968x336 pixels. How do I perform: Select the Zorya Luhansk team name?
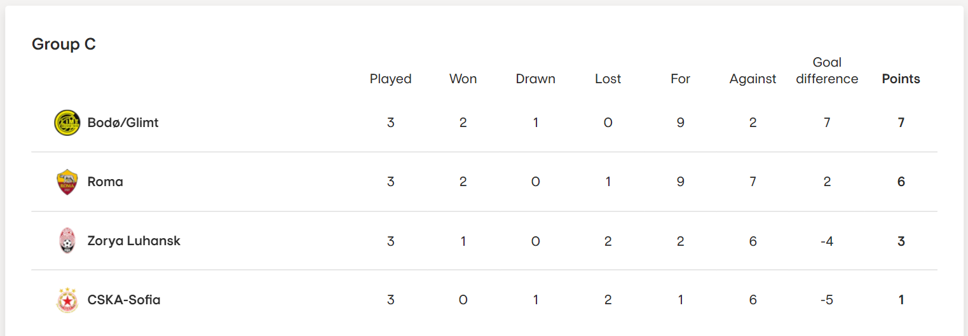coord(134,241)
